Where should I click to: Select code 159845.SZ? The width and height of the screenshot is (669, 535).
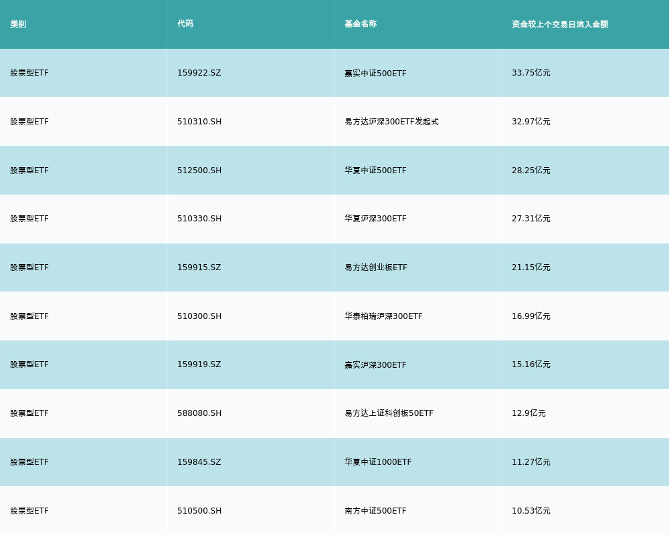point(199,462)
